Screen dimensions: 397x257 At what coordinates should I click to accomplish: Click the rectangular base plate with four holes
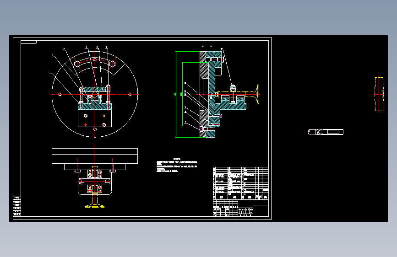95,118
